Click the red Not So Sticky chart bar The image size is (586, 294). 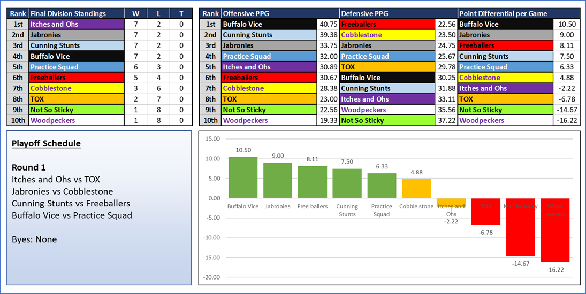tap(521, 227)
